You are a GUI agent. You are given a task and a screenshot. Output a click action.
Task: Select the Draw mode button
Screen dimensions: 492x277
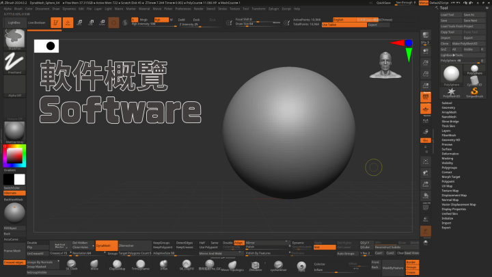click(x=69, y=23)
